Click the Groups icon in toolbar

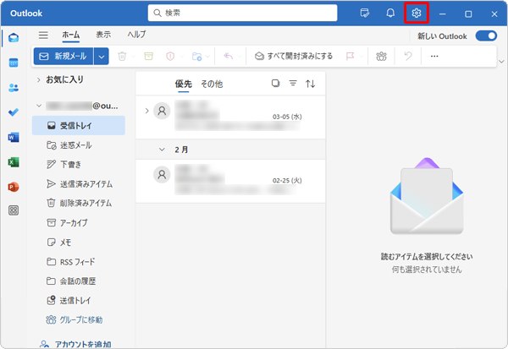pyautogui.click(x=381, y=57)
